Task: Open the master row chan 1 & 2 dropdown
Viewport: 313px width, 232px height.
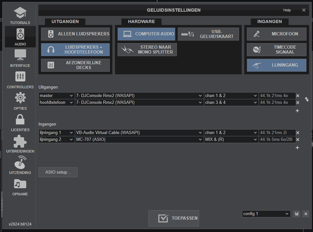Action: coord(231,96)
